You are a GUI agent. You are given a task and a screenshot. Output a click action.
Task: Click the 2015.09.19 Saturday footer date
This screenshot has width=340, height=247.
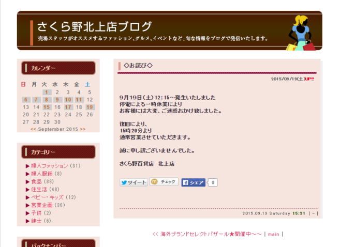click(x=266, y=213)
